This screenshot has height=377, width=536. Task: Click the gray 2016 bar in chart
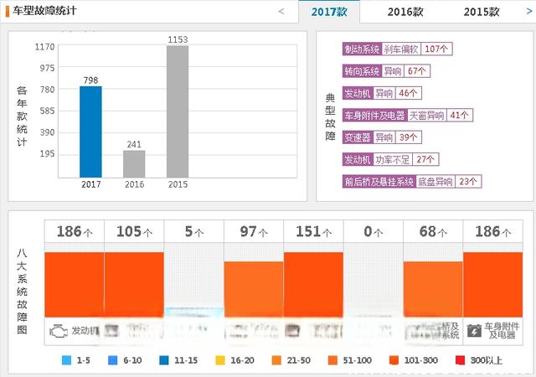[x=134, y=164]
